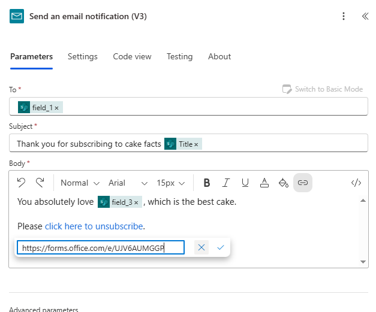Click the link URL input field
Viewport: 376px width, 312px height.
coord(101,247)
